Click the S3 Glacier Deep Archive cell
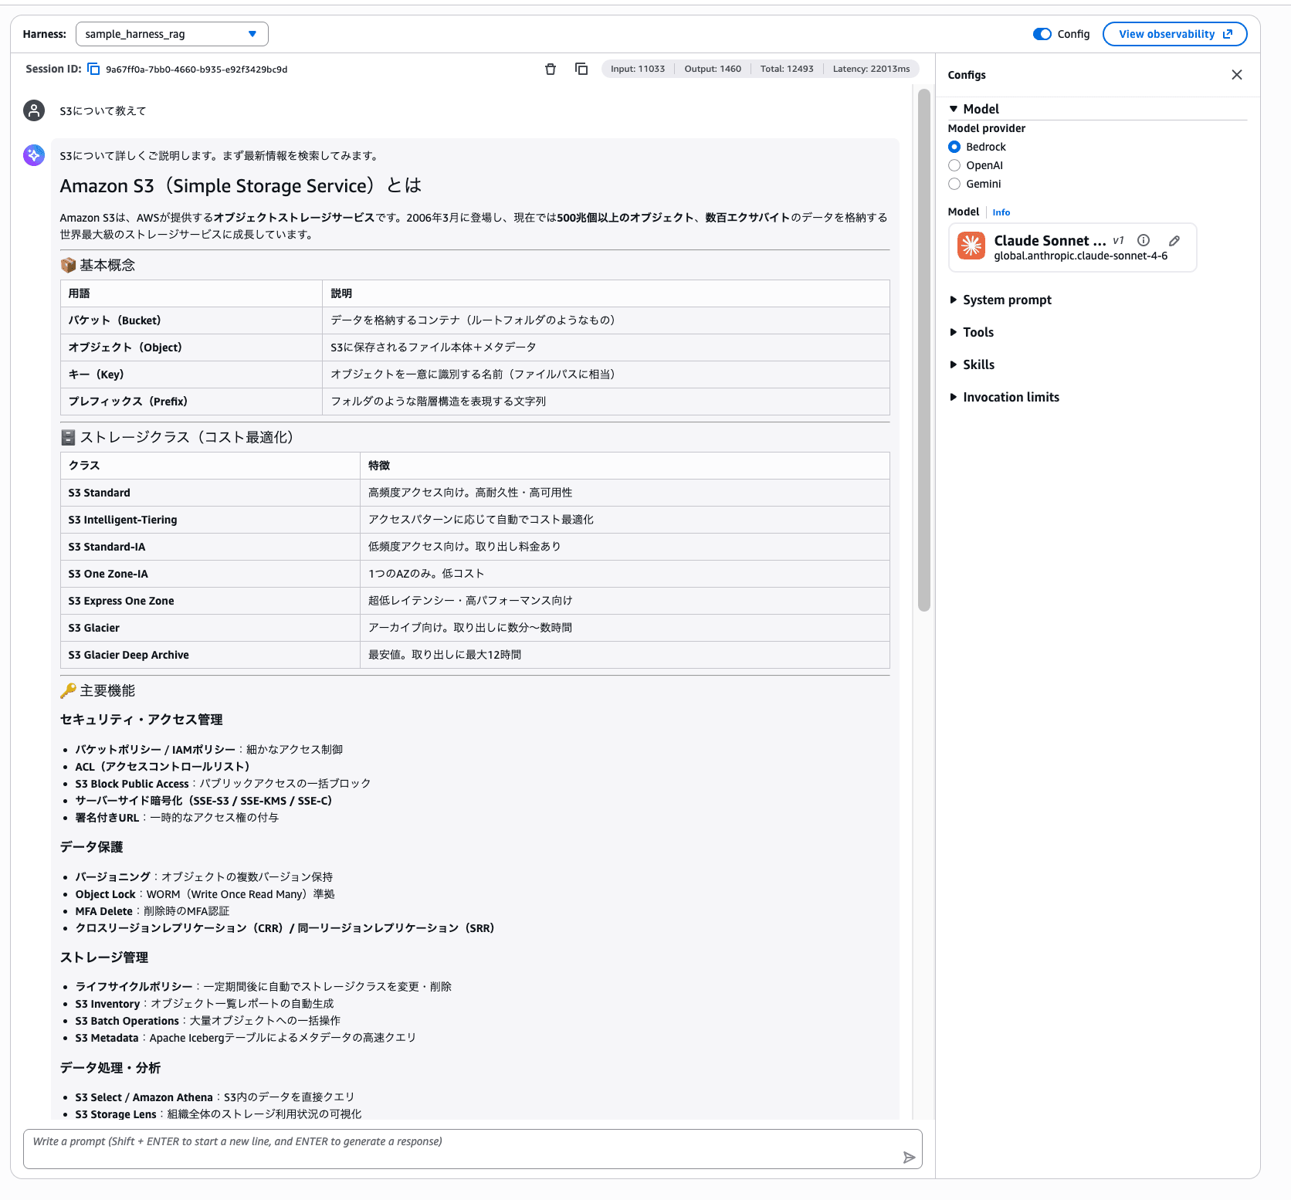The image size is (1291, 1200). 210,655
